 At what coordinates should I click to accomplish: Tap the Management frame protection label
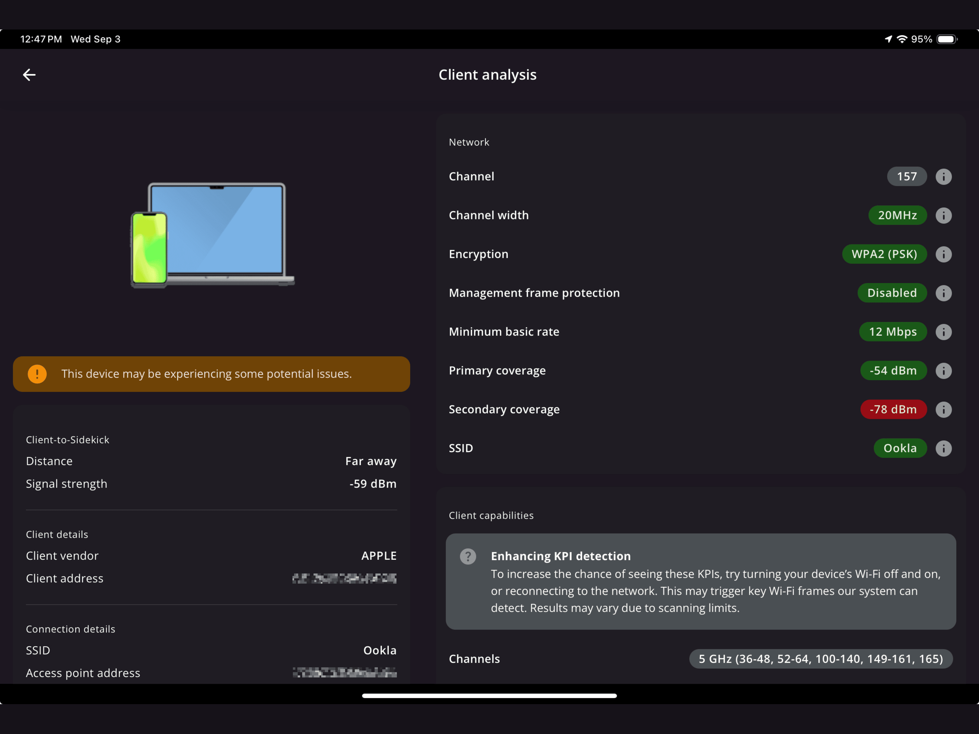pyautogui.click(x=534, y=293)
